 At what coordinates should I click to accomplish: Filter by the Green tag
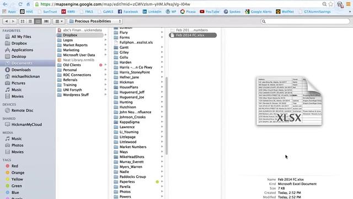(17, 186)
